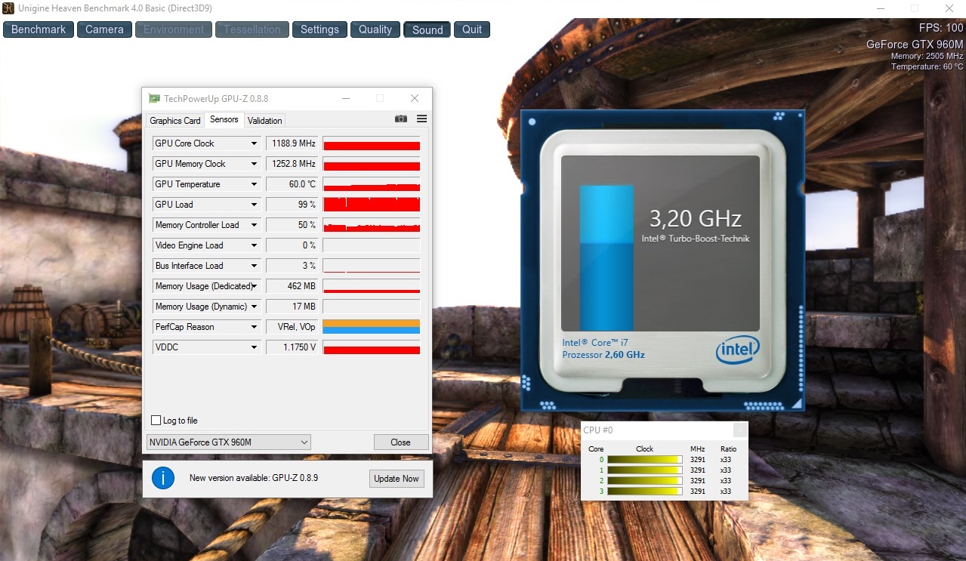Minimize the GPU-Z window
Image resolution: width=966 pixels, height=561 pixels.
pyautogui.click(x=345, y=98)
